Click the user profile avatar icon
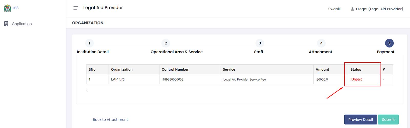Viewport: 410px width, 128px height. coord(352,9)
